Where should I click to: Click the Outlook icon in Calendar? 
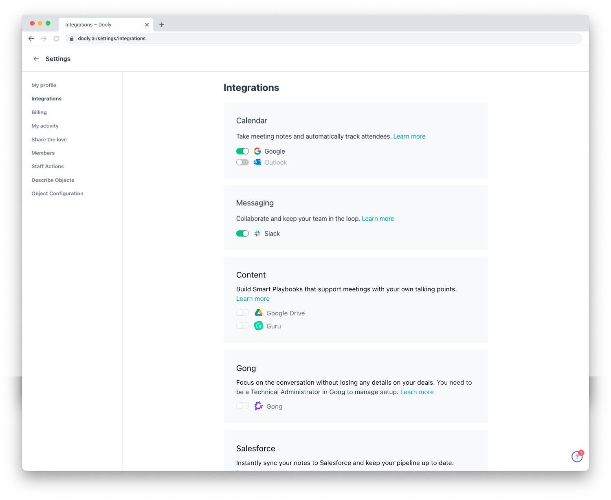point(257,162)
